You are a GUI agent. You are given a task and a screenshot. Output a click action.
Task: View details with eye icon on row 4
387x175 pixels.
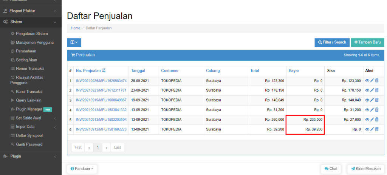(367, 110)
